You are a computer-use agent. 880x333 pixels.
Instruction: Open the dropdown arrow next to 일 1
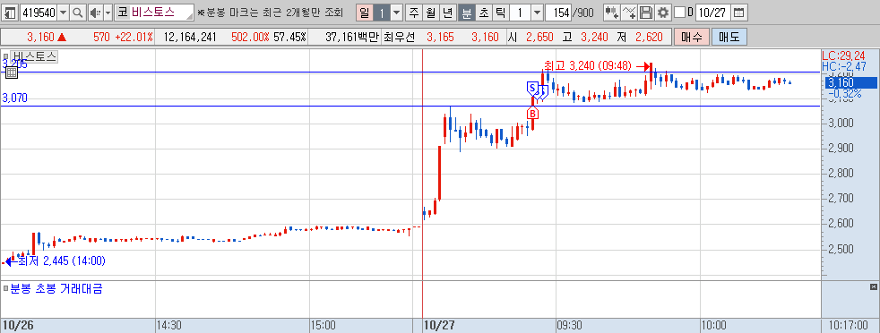point(396,12)
